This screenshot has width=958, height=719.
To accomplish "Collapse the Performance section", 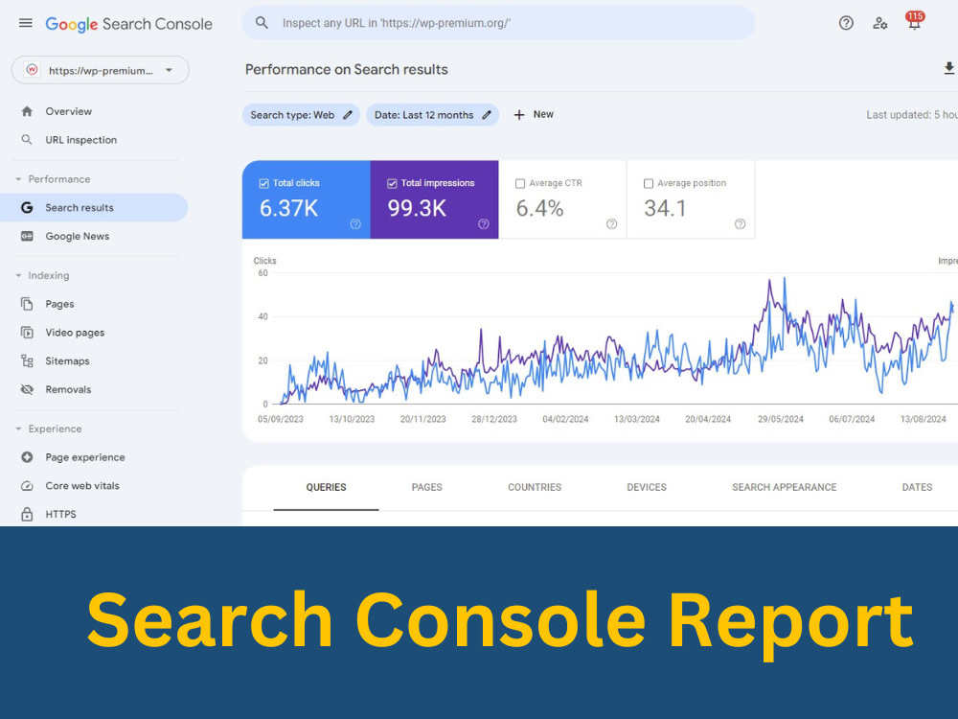I will (18, 179).
